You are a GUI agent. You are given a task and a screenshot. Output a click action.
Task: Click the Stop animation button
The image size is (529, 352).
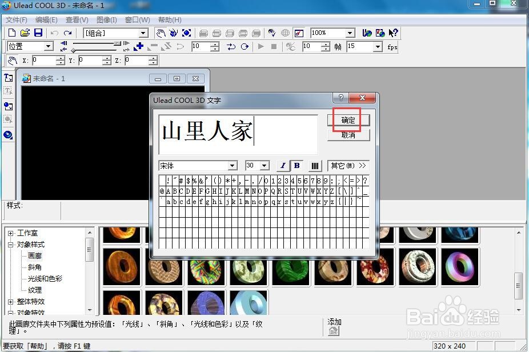pyautogui.click(x=274, y=47)
